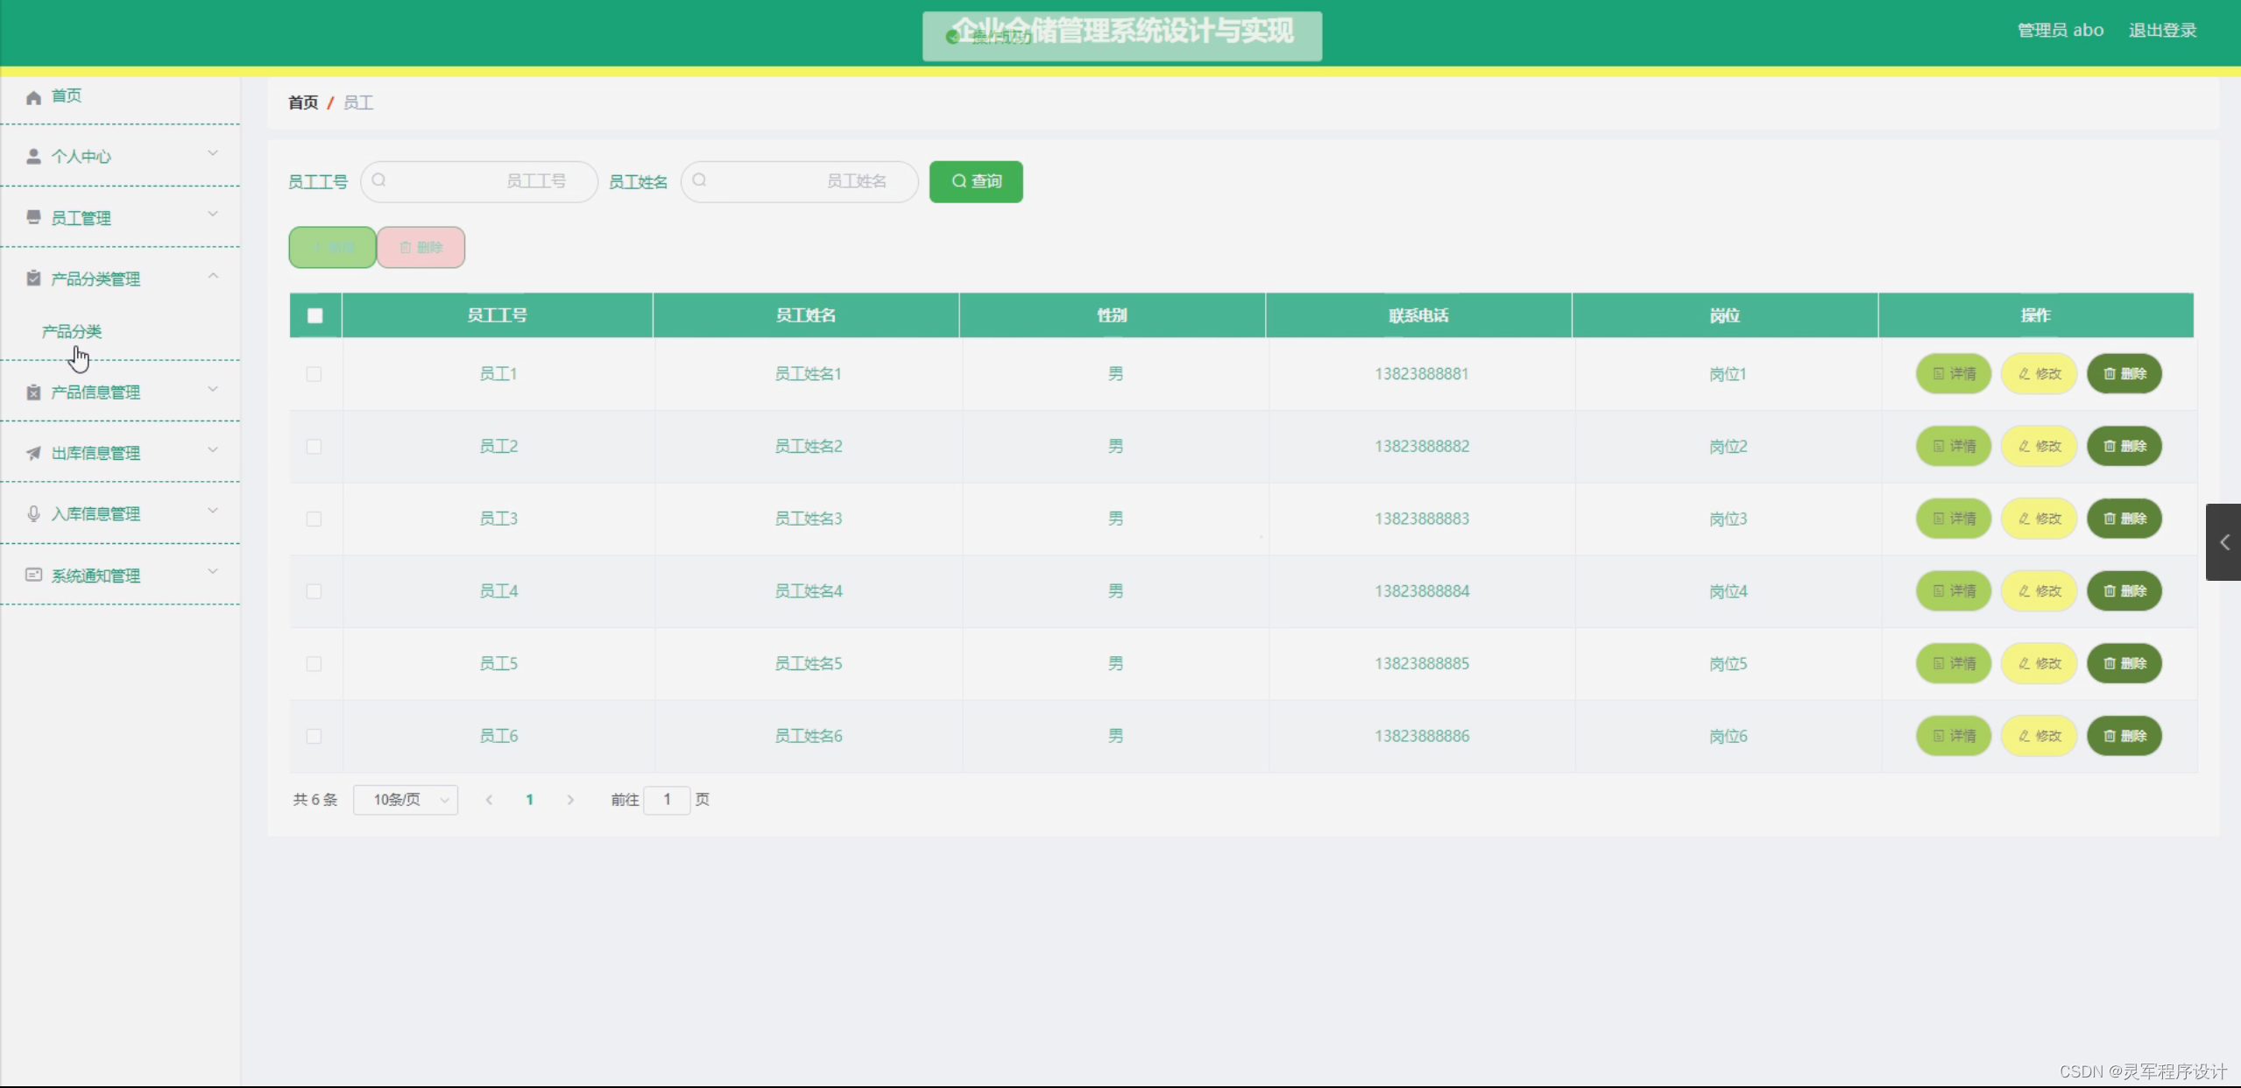This screenshot has width=2241, height=1088.
Task: Click the person icon beside 个人中心
Action: pos(33,157)
